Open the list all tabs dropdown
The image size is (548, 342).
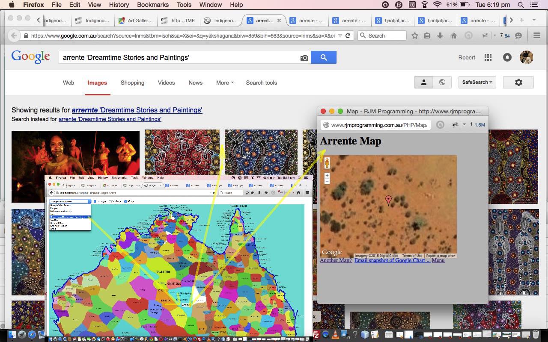[x=534, y=20]
